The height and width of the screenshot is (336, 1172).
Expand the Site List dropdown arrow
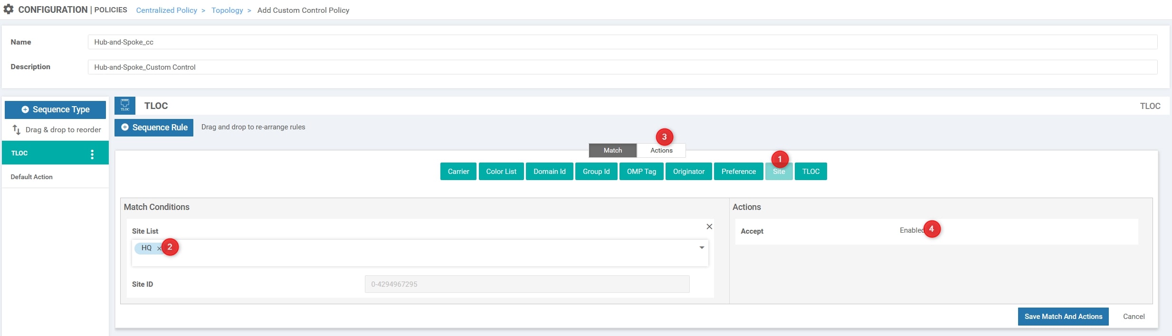click(702, 248)
